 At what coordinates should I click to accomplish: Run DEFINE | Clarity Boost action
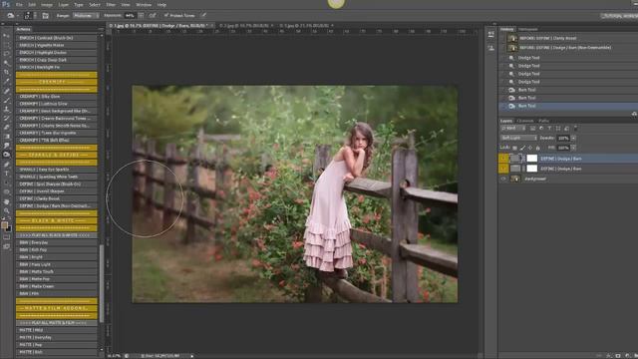click(x=57, y=198)
